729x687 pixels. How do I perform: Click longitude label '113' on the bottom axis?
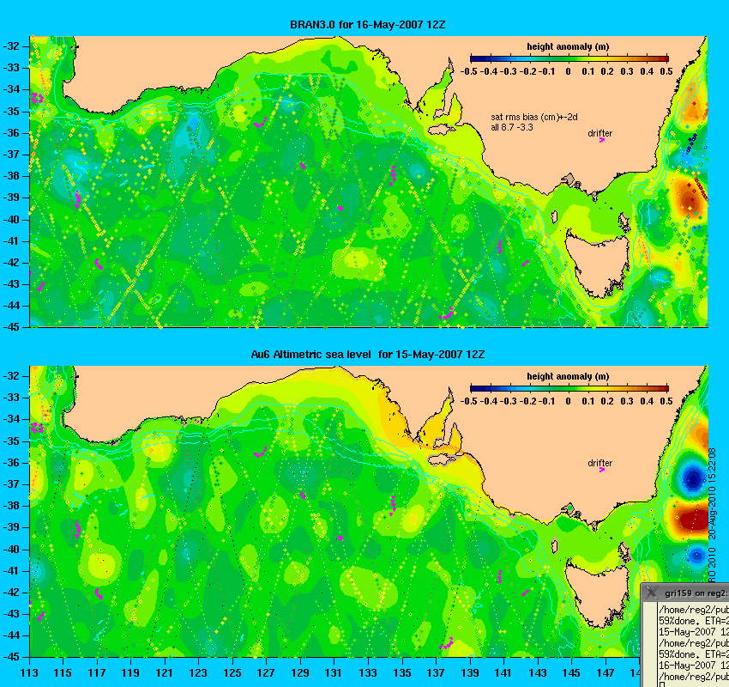[x=29, y=673]
